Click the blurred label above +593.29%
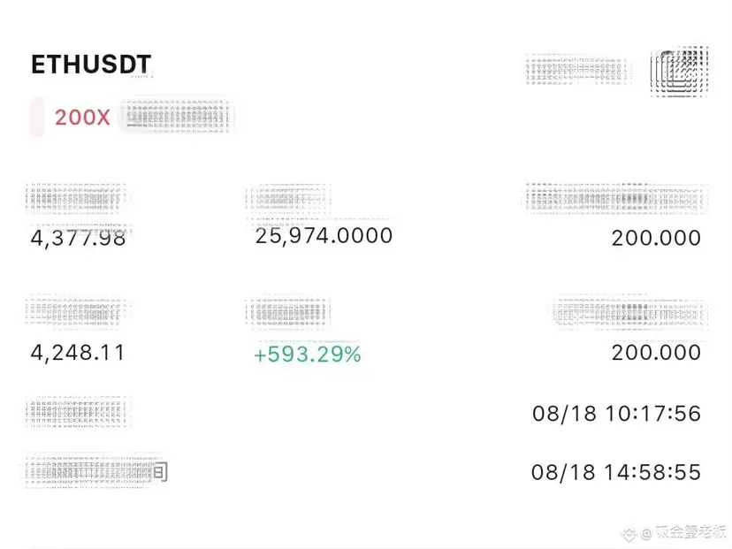 coord(288,311)
